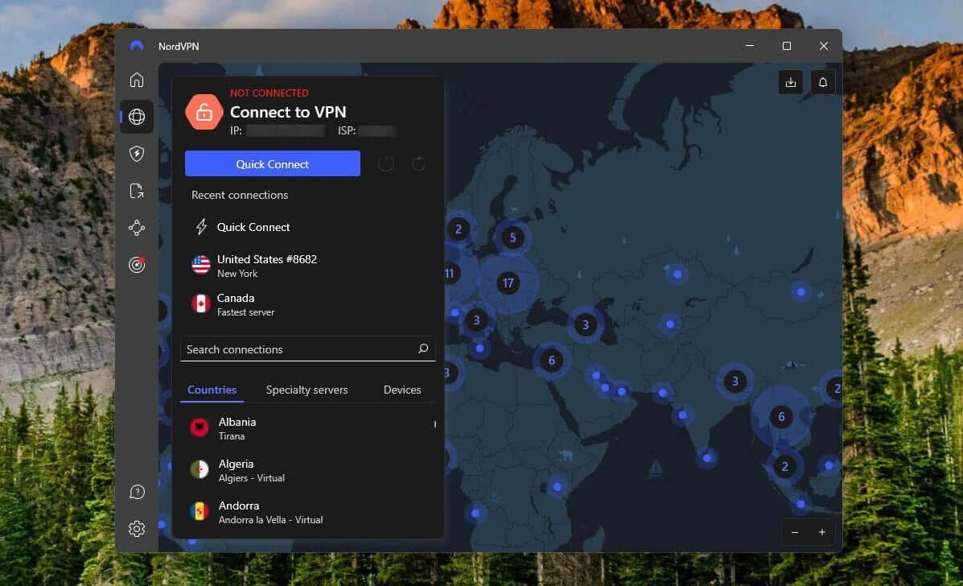Click the pause power icon beside Quick Connect
The height and width of the screenshot is (586, 963).
click(385, 163)
